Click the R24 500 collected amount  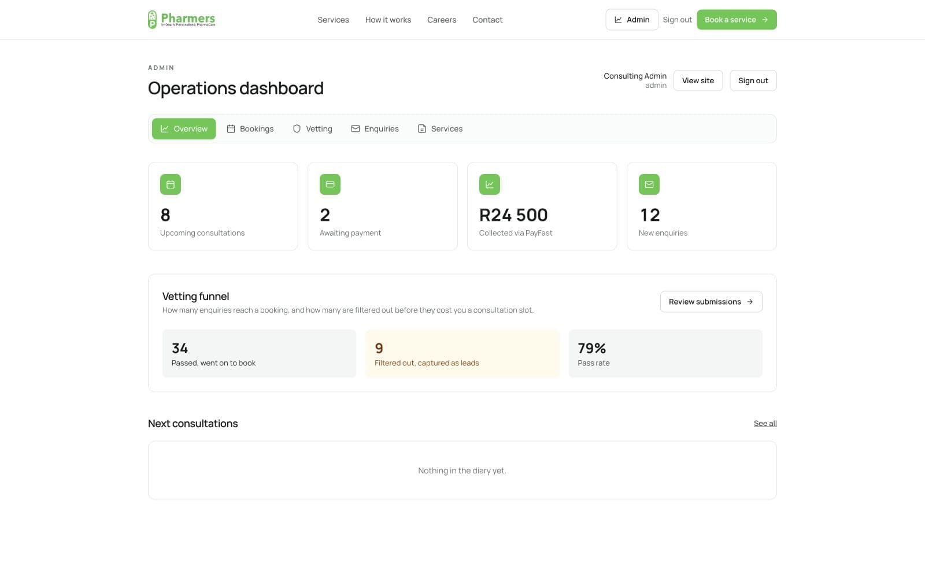[x=513, y=215]
